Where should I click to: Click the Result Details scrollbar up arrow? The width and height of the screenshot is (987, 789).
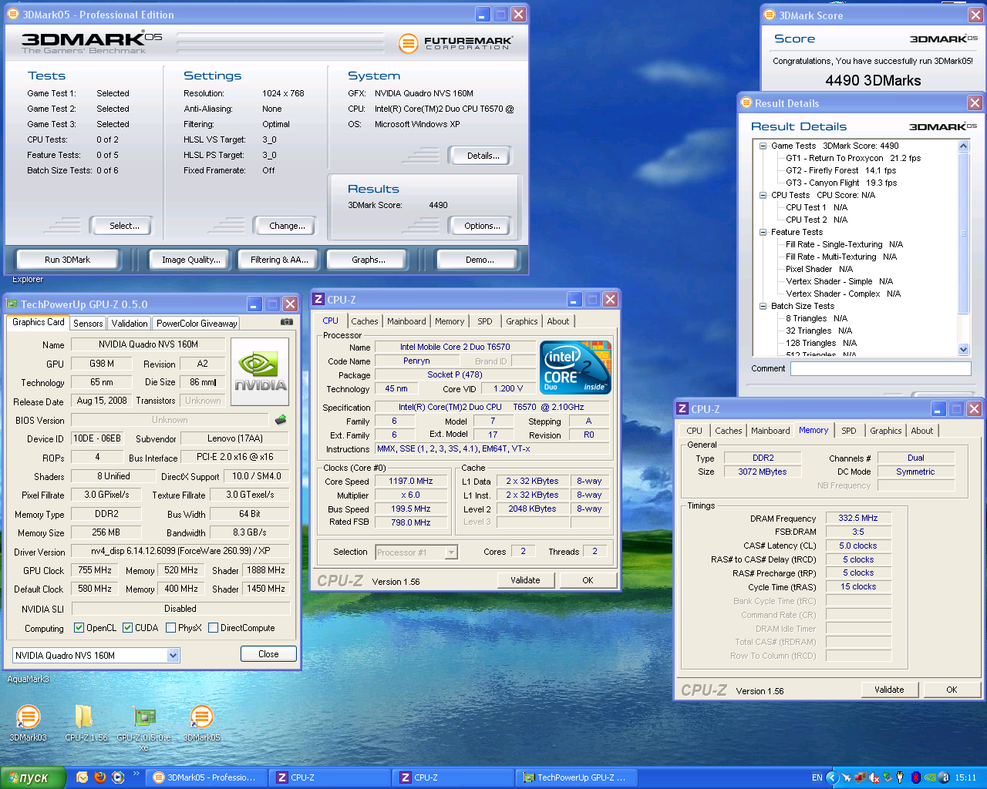(x=963, y=146)
